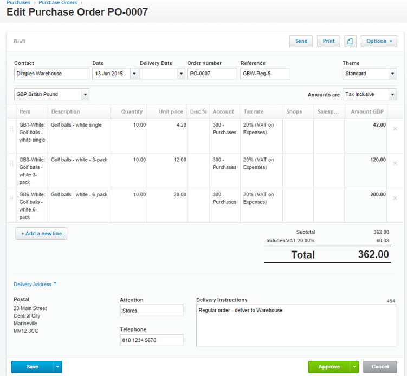Screen dimensions: 407x376
Task: Click the file attachment icon beside Print
Action: [350, 41]
